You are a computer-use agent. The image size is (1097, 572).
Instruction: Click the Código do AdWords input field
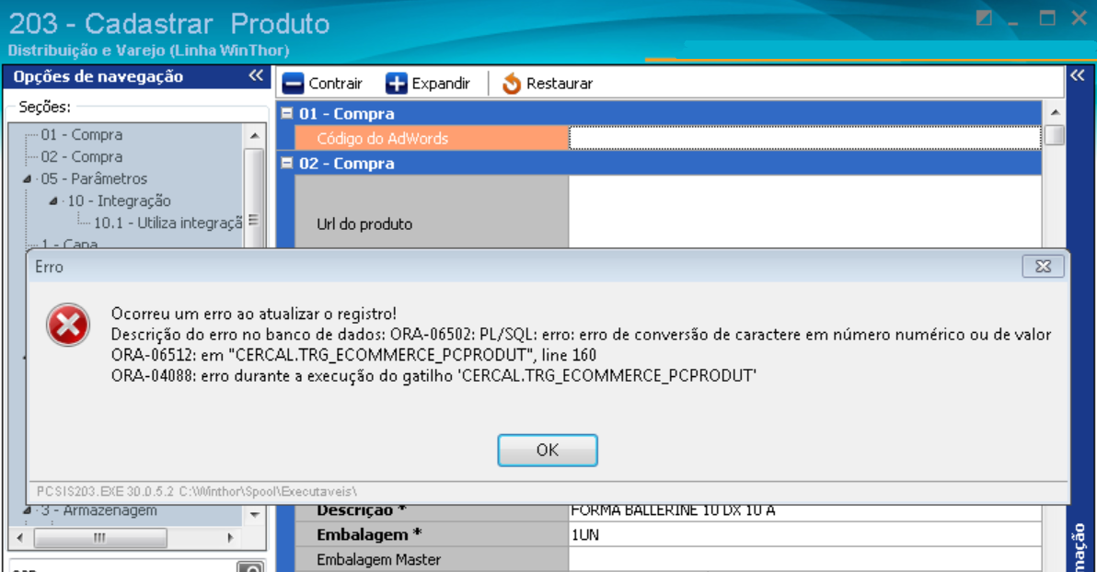click(804, 139)
